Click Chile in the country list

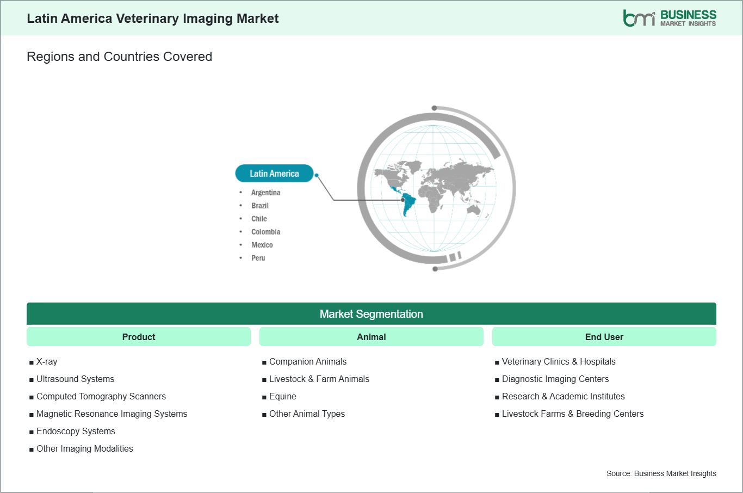259,219
